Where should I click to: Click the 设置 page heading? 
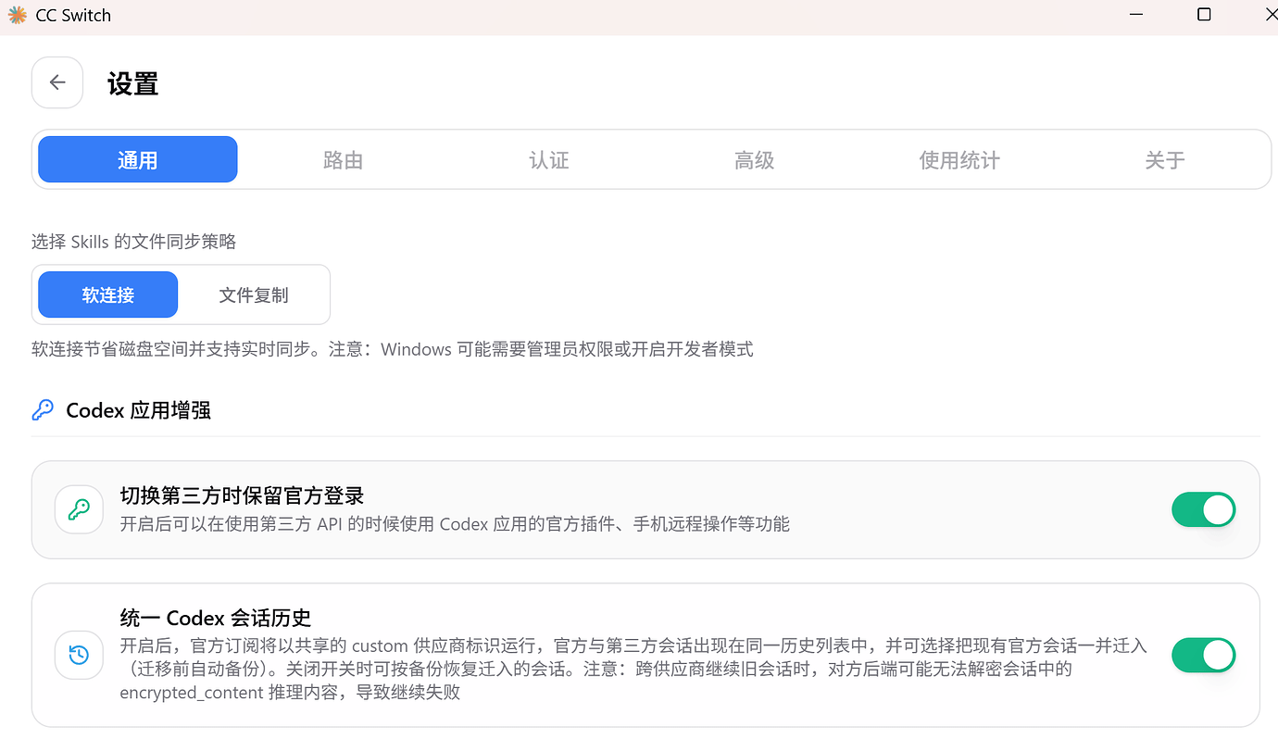tap(132, 83)
